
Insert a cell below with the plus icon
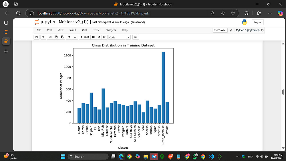(x=43, y=37)
